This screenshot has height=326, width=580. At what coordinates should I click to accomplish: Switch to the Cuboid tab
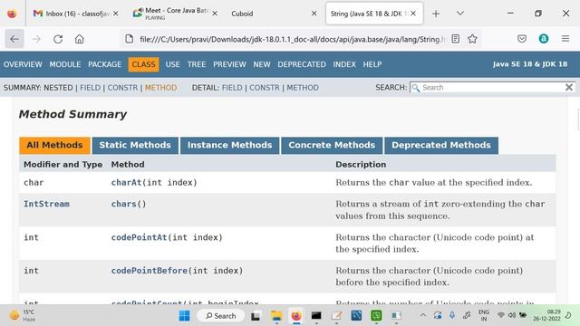pyautogui.click(x=274, y=14)
